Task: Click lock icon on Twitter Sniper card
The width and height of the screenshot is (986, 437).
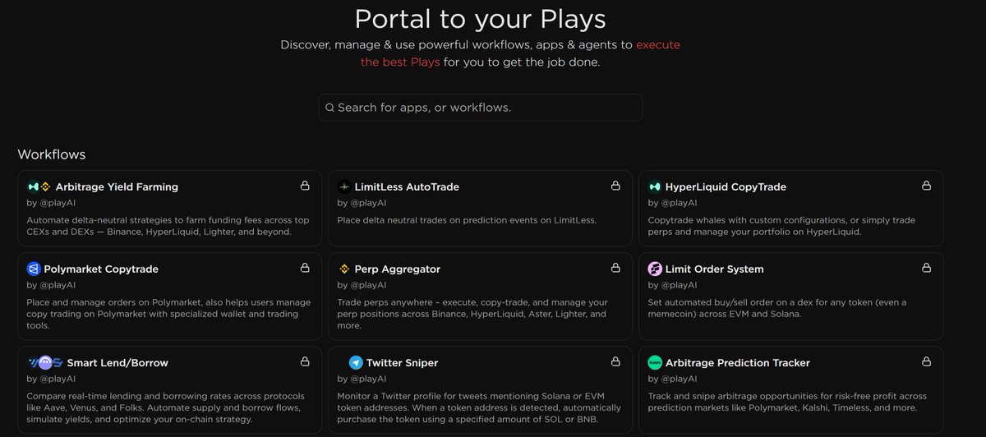Action: click(615, 361)
